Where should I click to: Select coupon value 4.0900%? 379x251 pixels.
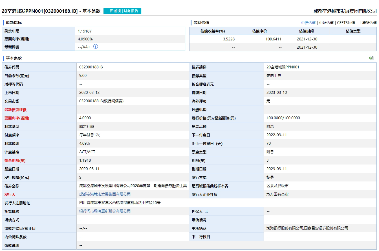(85, 39)
